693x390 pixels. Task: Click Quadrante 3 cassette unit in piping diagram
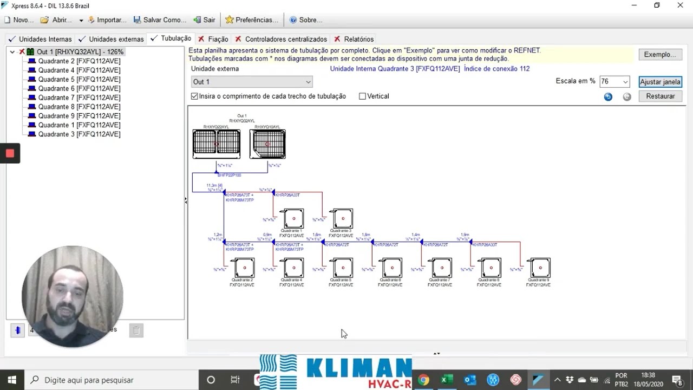click(x=343, y=219)
